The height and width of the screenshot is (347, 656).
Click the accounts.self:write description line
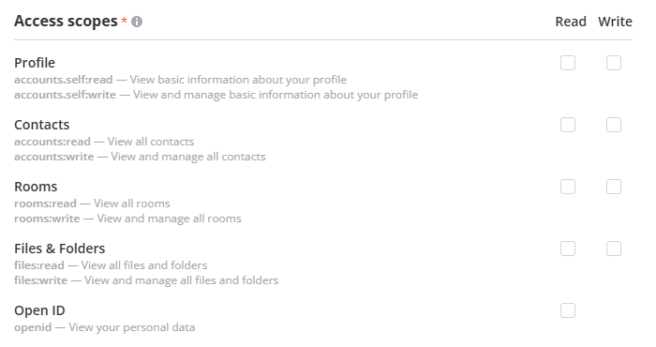click(216, 95)
